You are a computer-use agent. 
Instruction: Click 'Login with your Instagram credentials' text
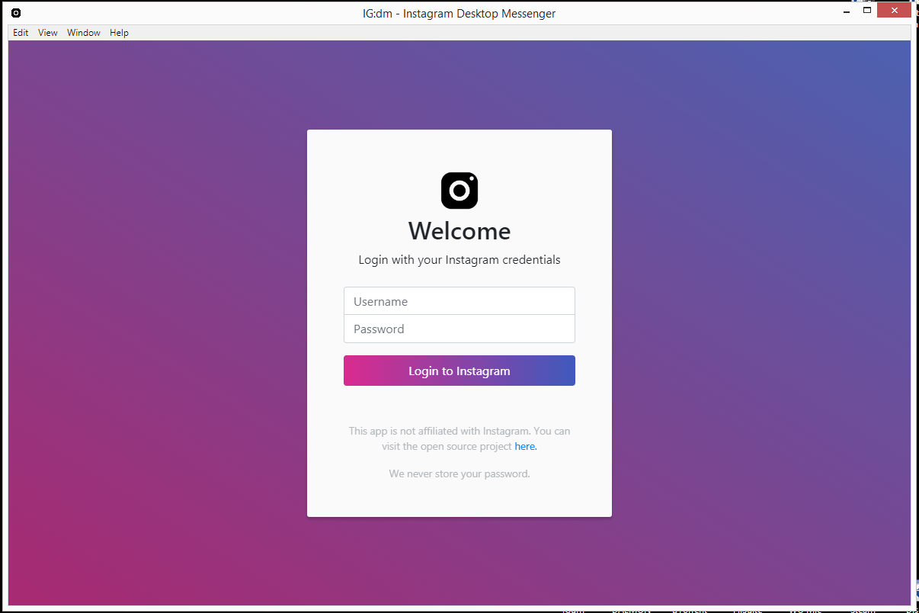(459, 260)
